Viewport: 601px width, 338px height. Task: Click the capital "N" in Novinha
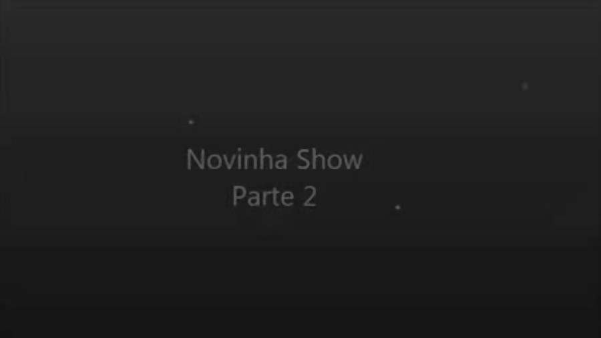point(194,160)
